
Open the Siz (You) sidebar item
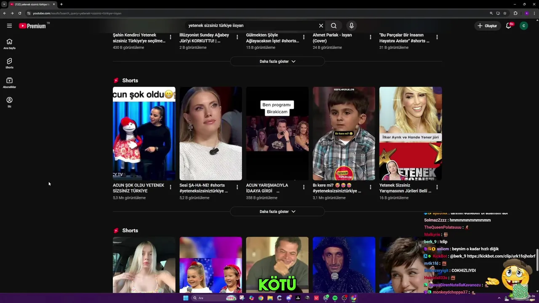pos(9,102)
